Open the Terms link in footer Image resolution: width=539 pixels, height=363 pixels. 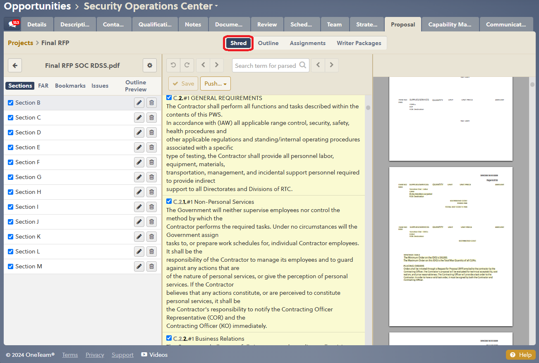coord(70,355)
